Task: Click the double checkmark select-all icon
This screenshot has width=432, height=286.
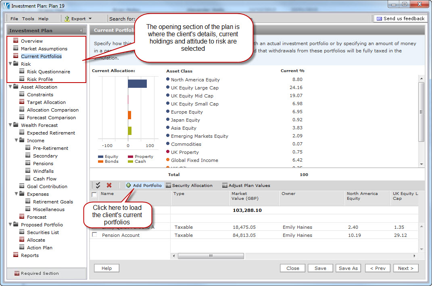Action: click(x=98, y=185)
